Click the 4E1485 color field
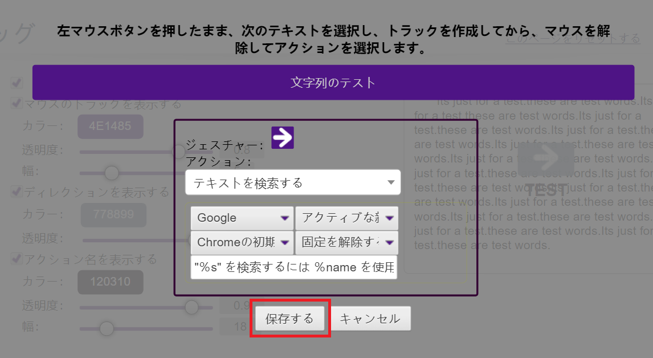The width and height of the screenshot is (653, 358). 111,127
